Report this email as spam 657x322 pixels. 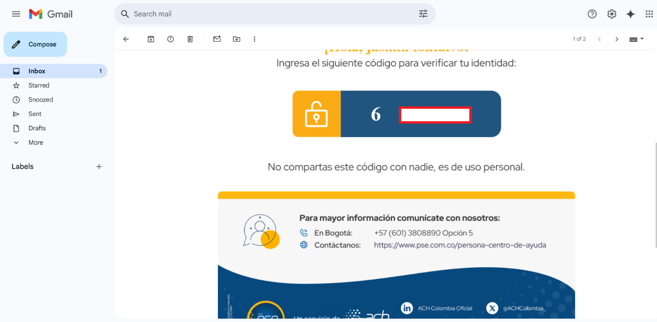170,39
